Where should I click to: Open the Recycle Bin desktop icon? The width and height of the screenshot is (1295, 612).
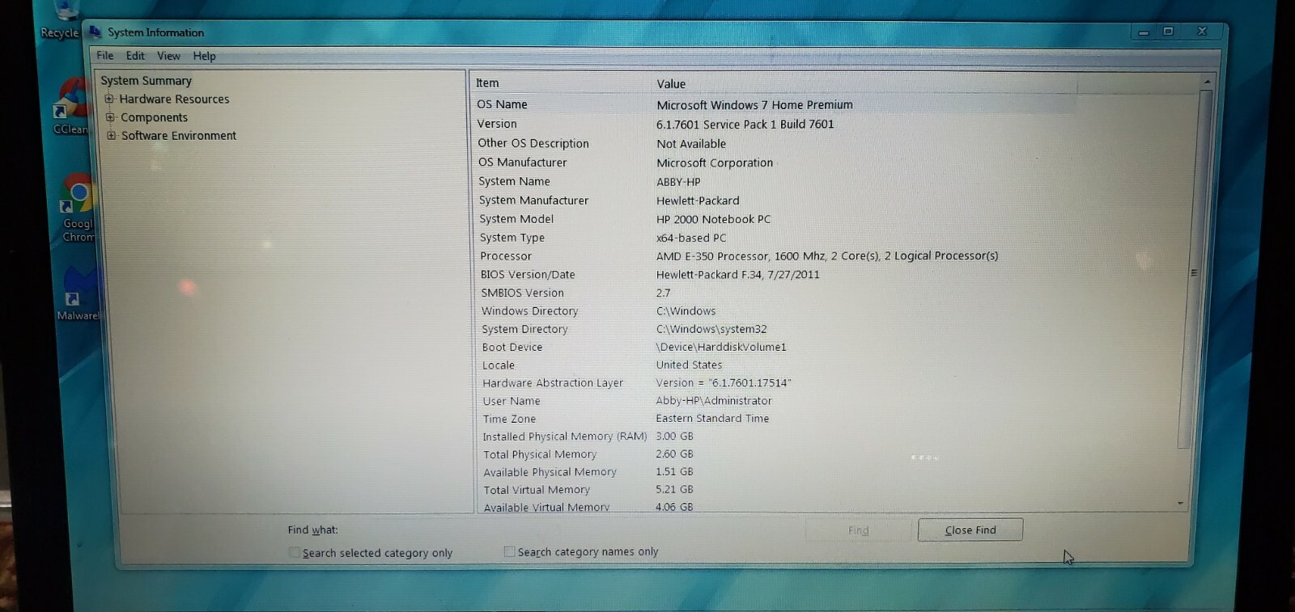(62, 20)
